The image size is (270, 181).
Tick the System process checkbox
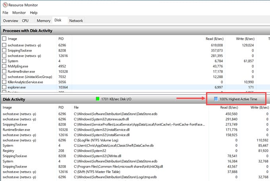[x=4, y=61]
